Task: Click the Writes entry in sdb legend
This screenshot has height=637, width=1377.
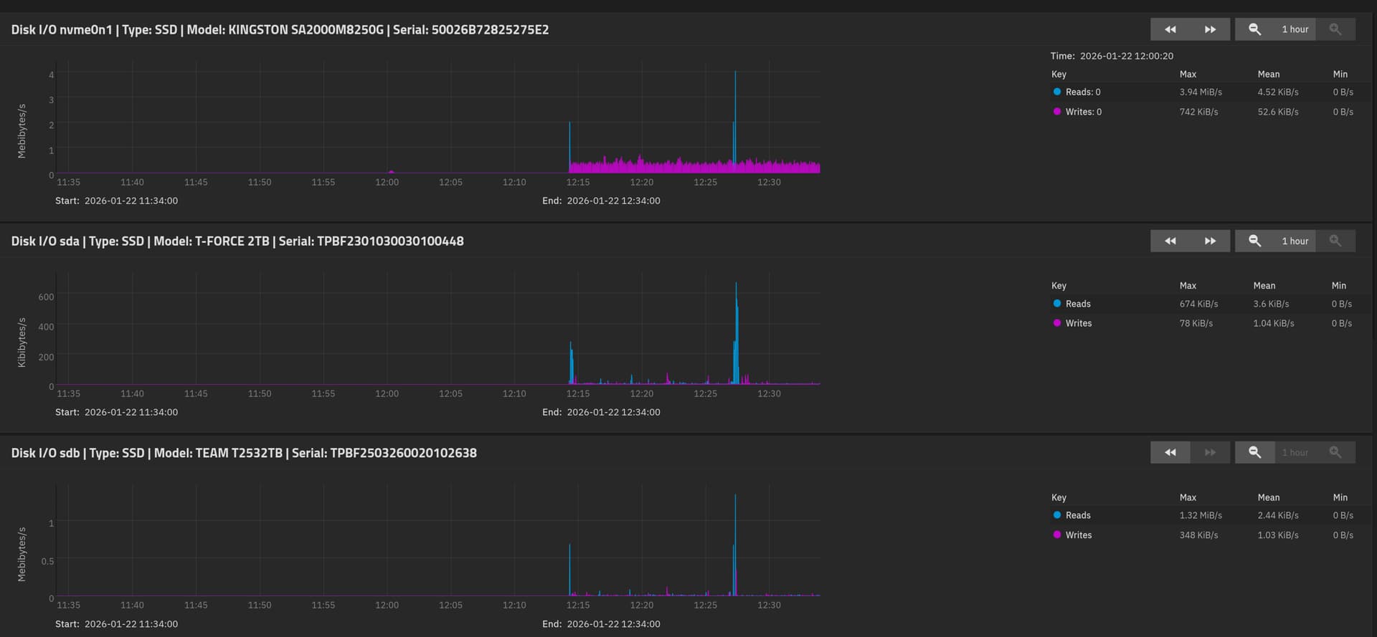Action: click(x=1078, y=535)
